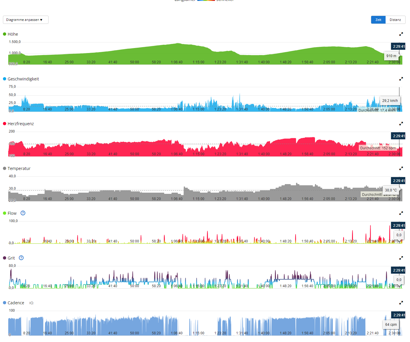This screenshot has height=342, width=410.
Task: Click the blue Geschwindigkeit legend dot
Action: coord(4,79)
